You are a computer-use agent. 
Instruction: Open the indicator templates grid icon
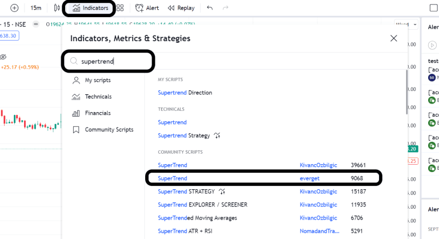pos(120,8)
